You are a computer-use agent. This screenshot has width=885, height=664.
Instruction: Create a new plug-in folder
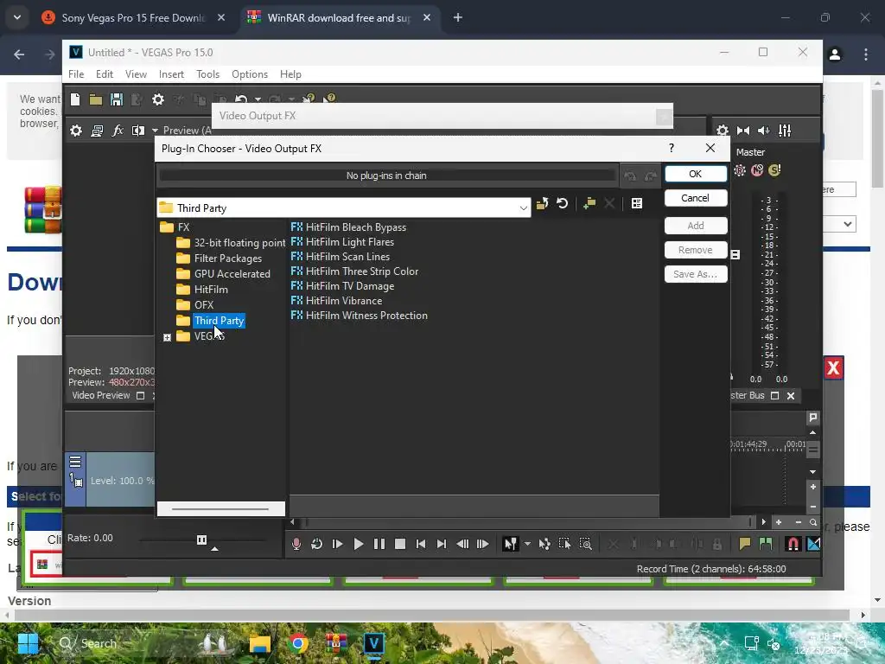(589, 203)
